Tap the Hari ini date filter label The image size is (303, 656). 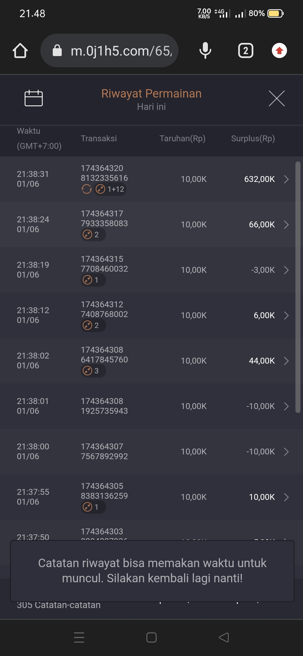tap(151, 107)
